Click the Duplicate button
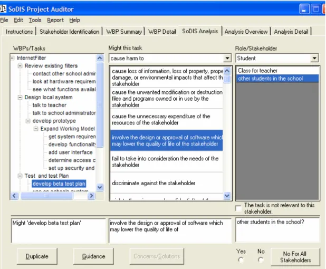This screenshot has height=269, width=326. click(x=37, y=256)
